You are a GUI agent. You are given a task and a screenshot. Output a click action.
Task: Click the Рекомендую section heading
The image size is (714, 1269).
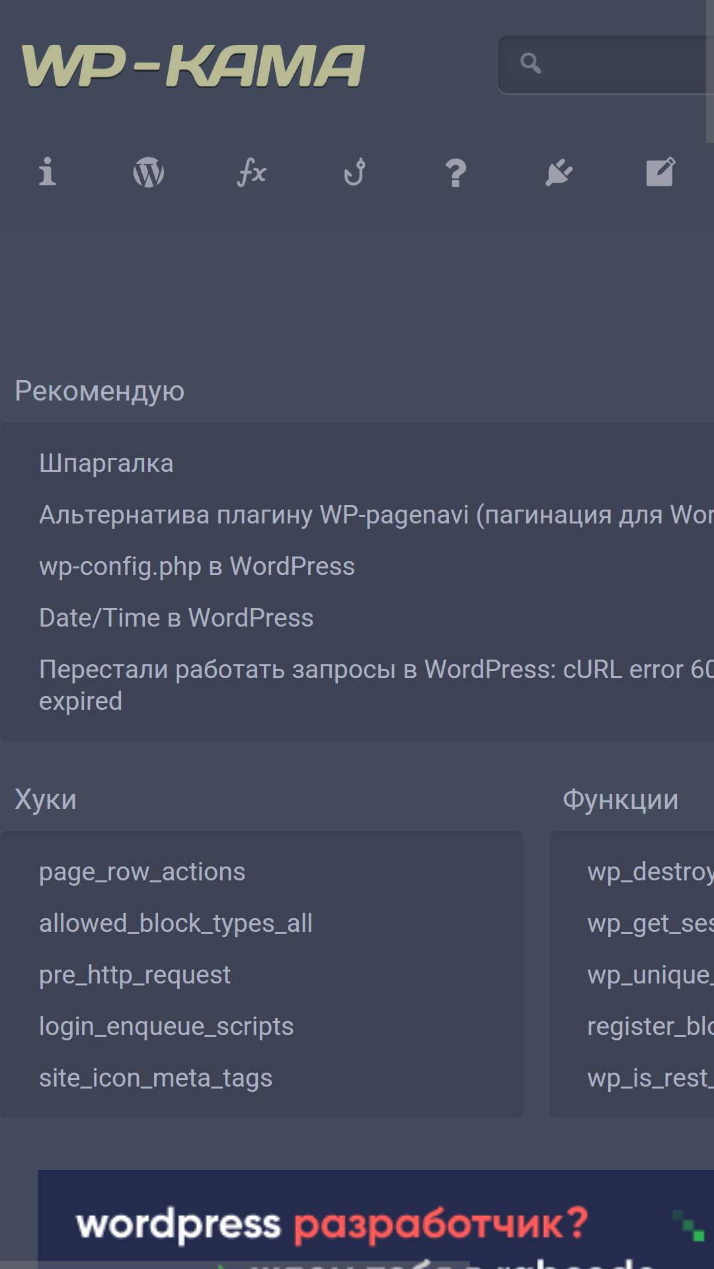pos(100,391)
